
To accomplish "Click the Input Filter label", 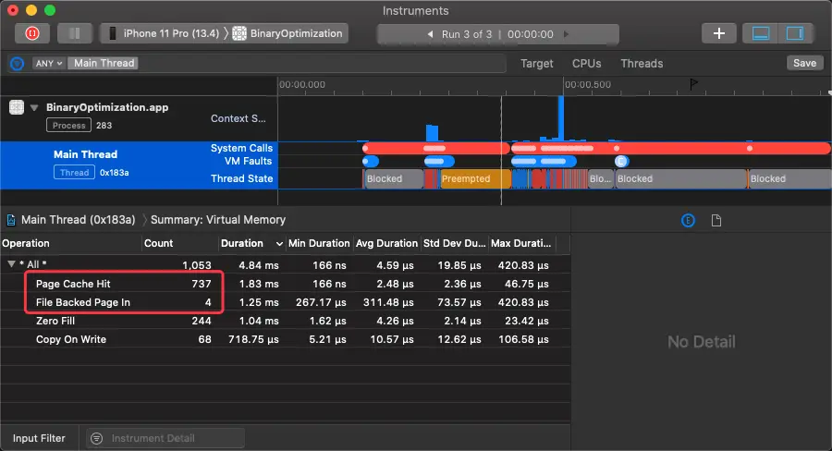I will coord(39,438).
